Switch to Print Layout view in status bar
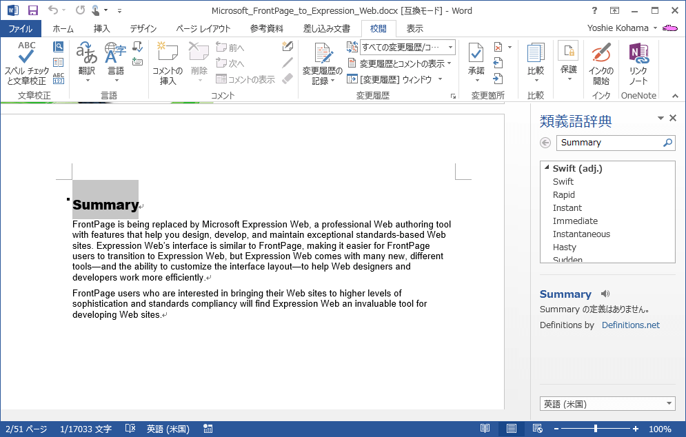 coord(512,429)
